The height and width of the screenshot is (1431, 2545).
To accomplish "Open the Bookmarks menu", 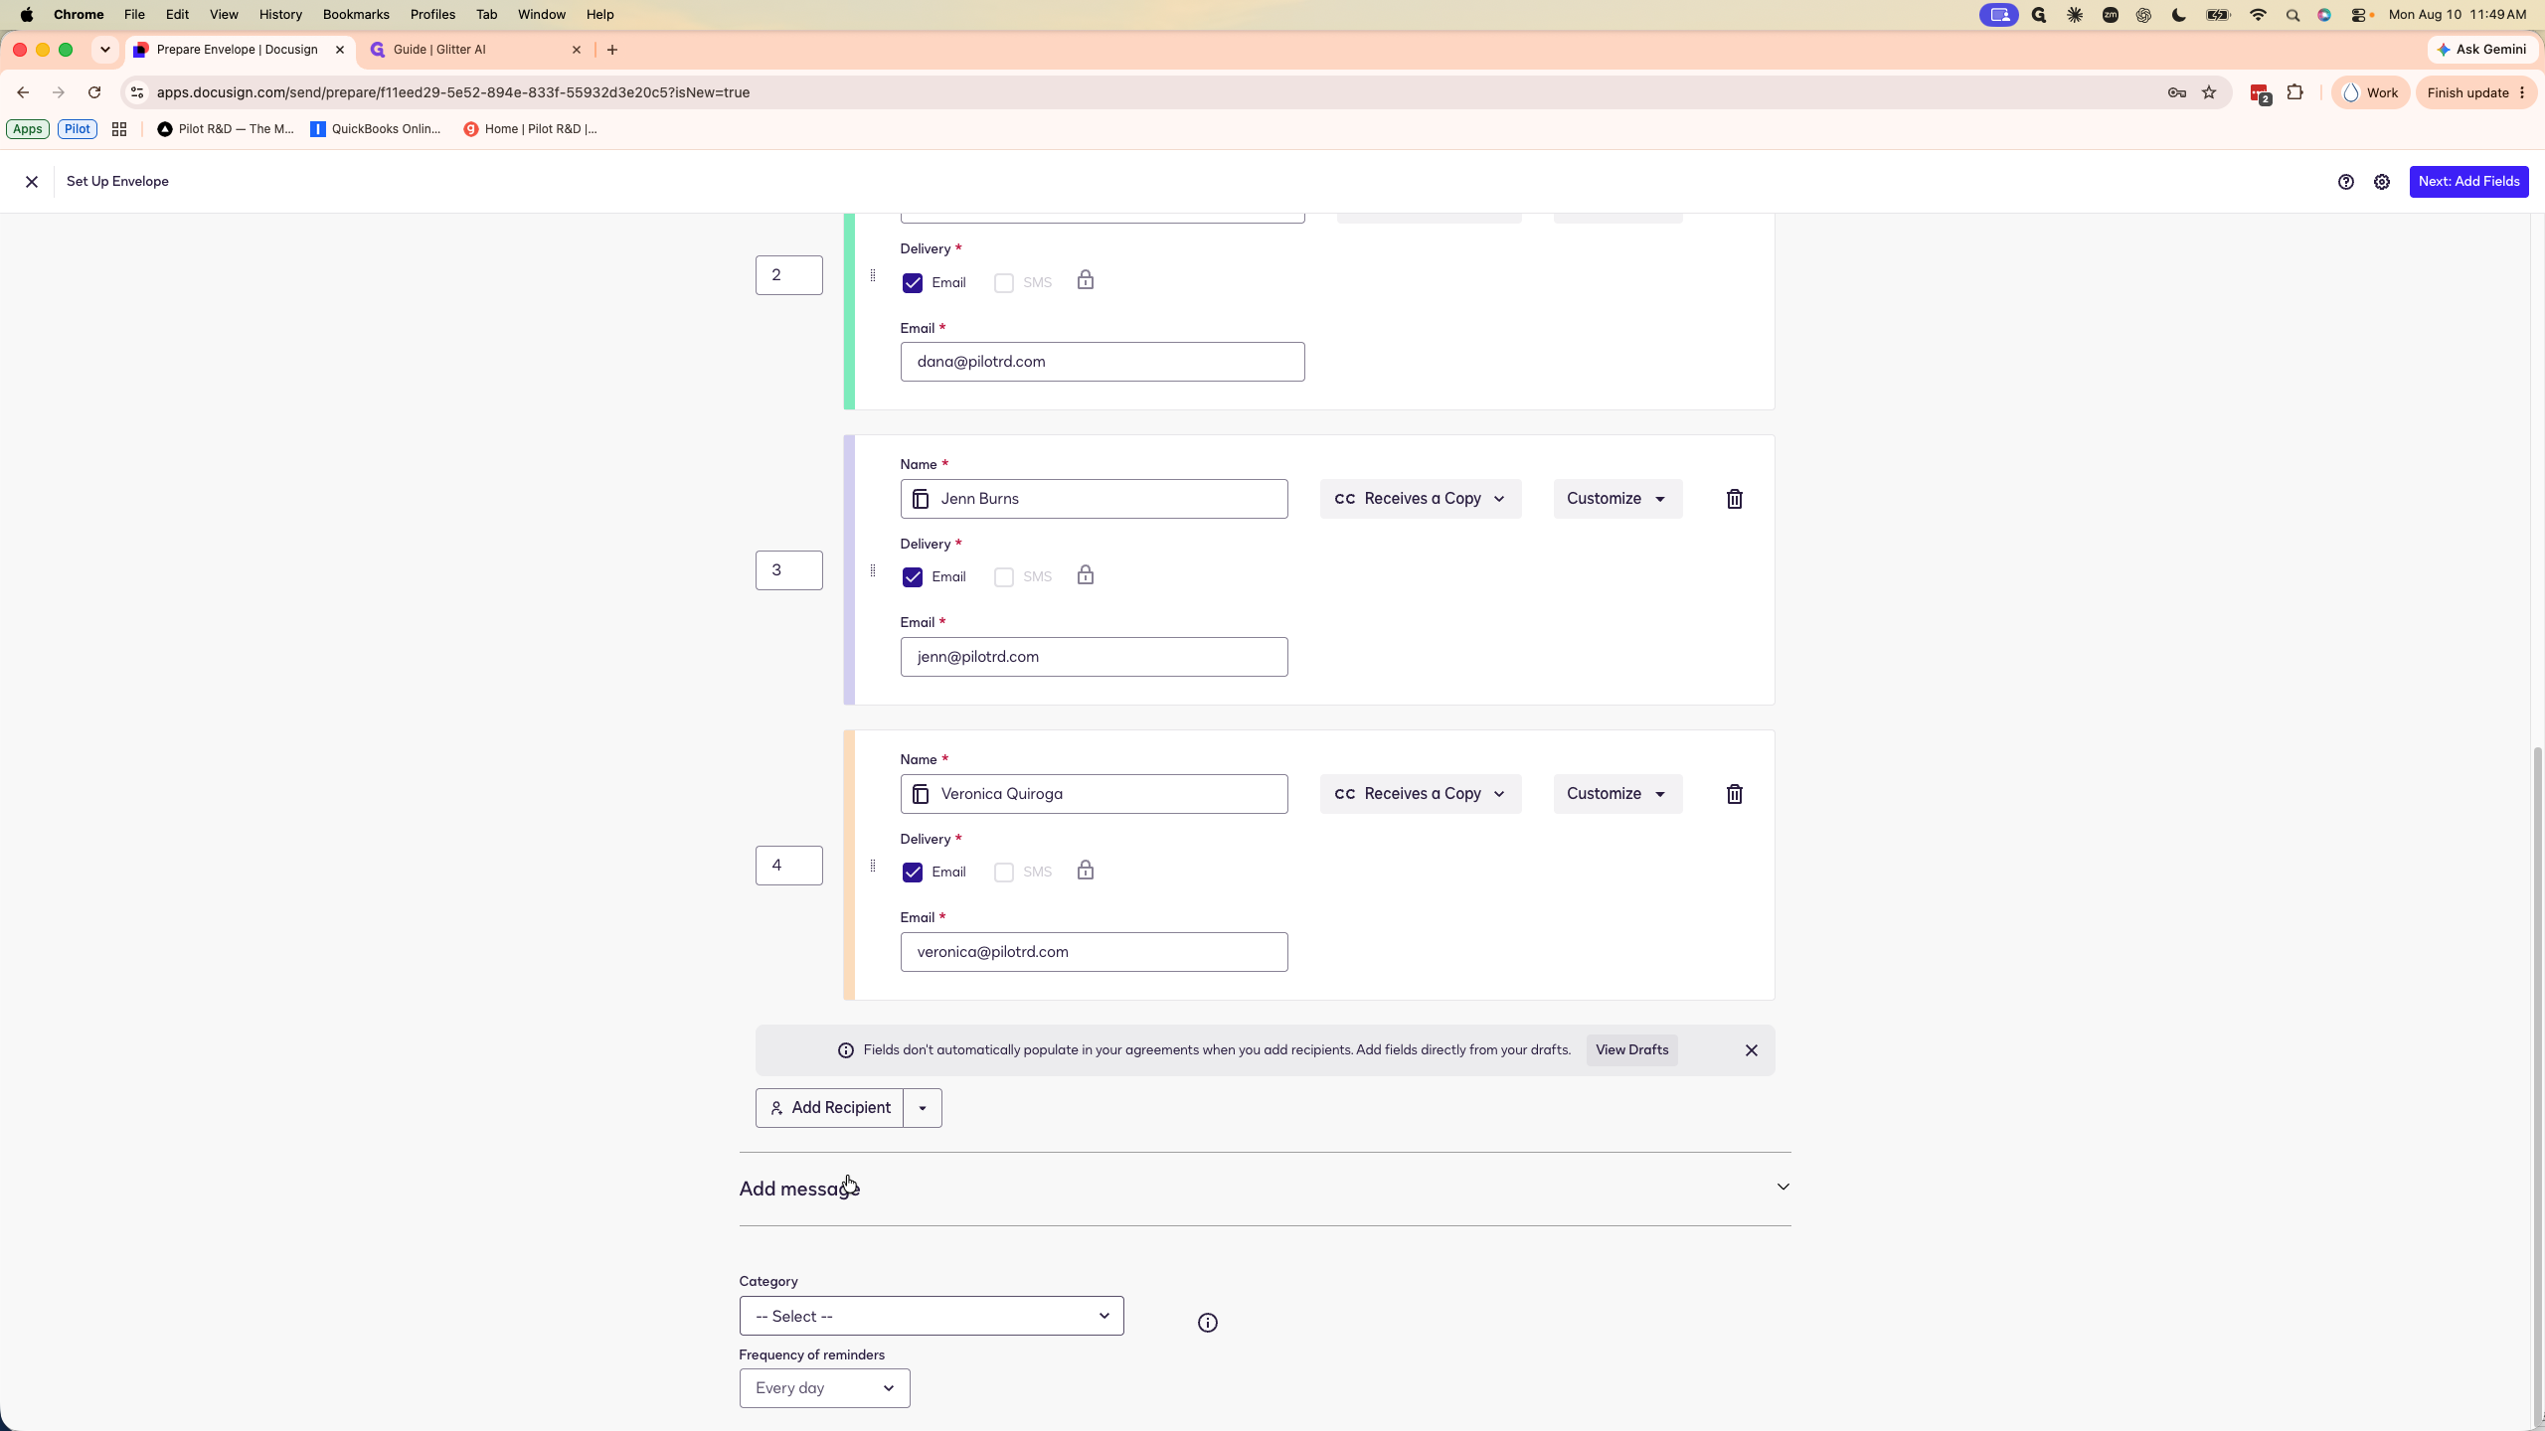I will (x=356, y=15).
